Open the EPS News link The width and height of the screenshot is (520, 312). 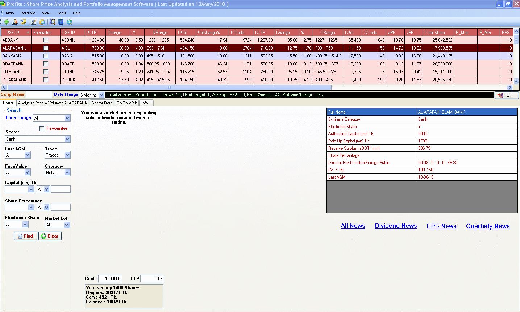441,226
